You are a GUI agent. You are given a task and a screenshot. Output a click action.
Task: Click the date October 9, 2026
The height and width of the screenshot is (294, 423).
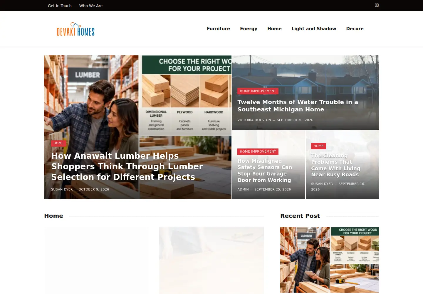(94, 189)
